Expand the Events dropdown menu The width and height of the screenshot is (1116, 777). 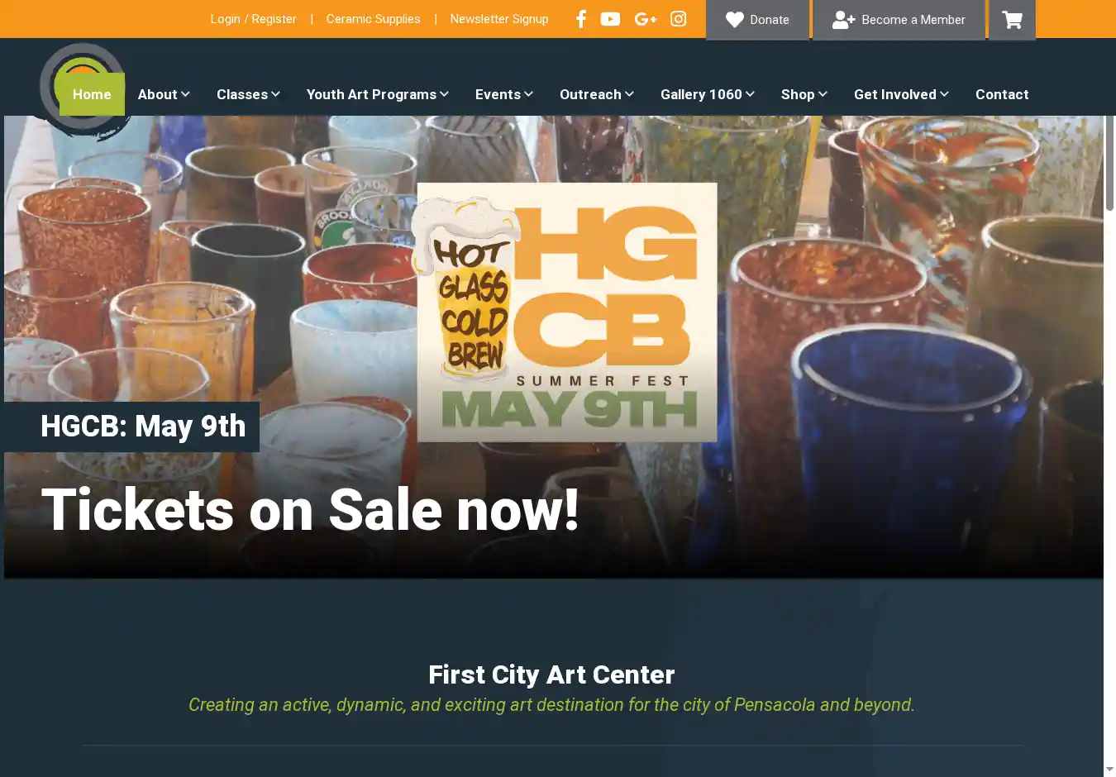504,94
